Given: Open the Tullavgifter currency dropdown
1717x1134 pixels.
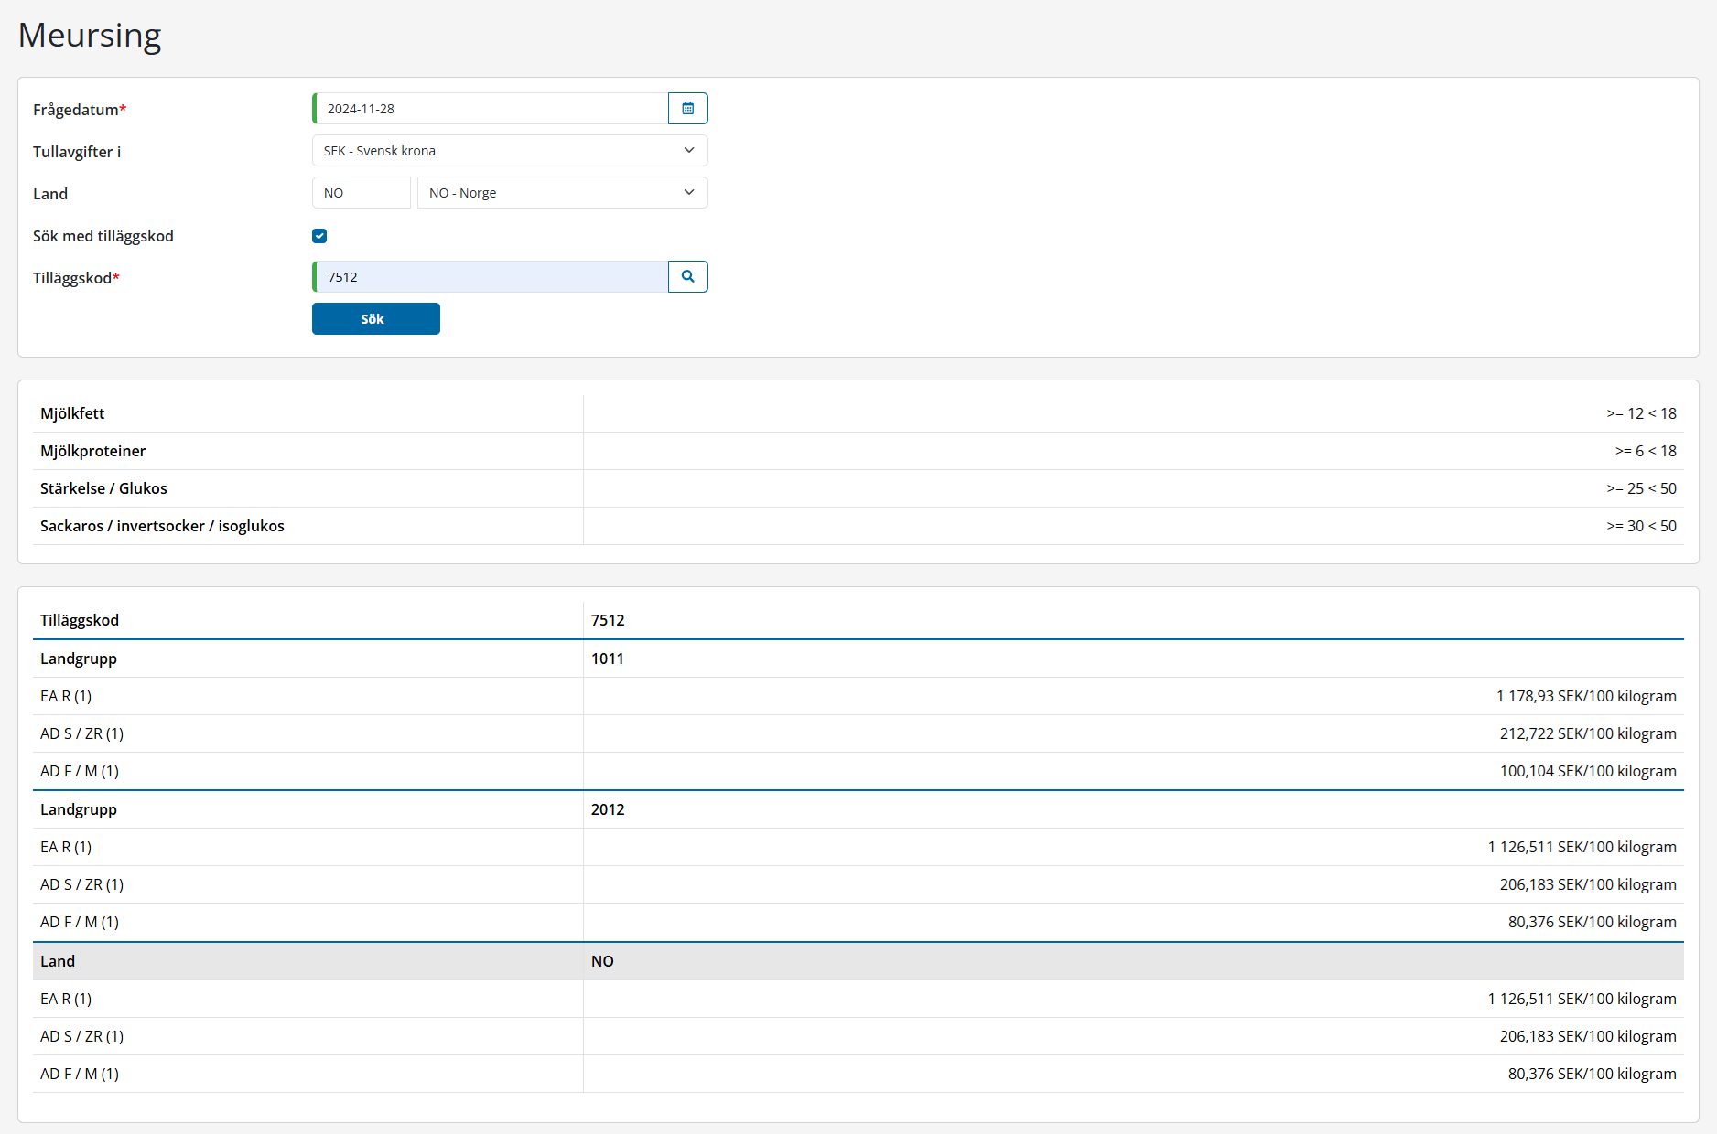Looking at the screenshot, I should tap(509, 151).
